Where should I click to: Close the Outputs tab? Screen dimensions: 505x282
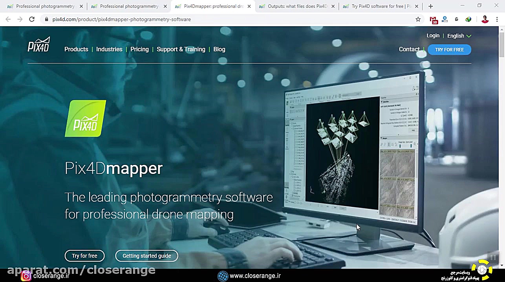click(x=333, y=6)
